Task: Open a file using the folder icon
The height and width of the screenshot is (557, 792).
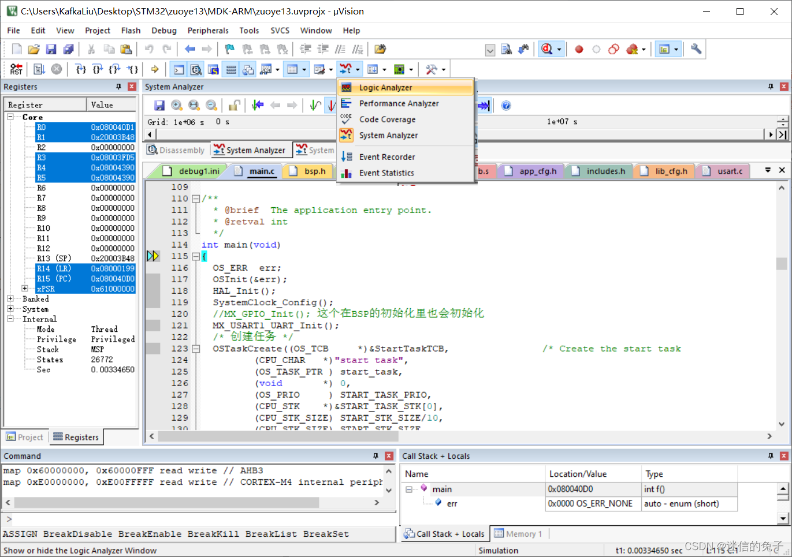Action: pyautogui.click(x=34, y=50)
